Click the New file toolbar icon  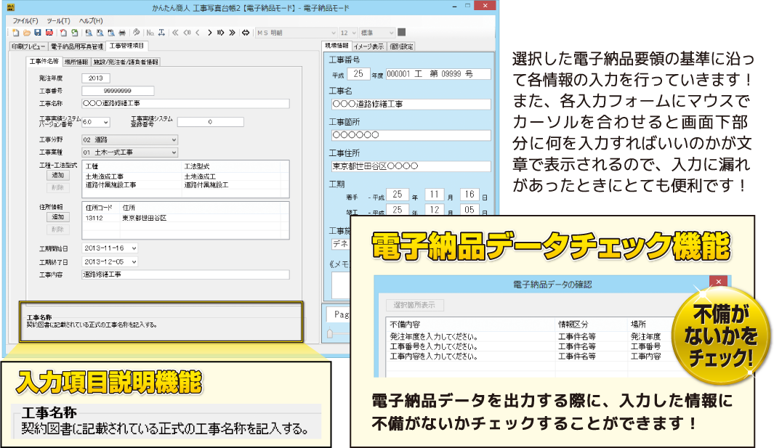coord(15,33)
